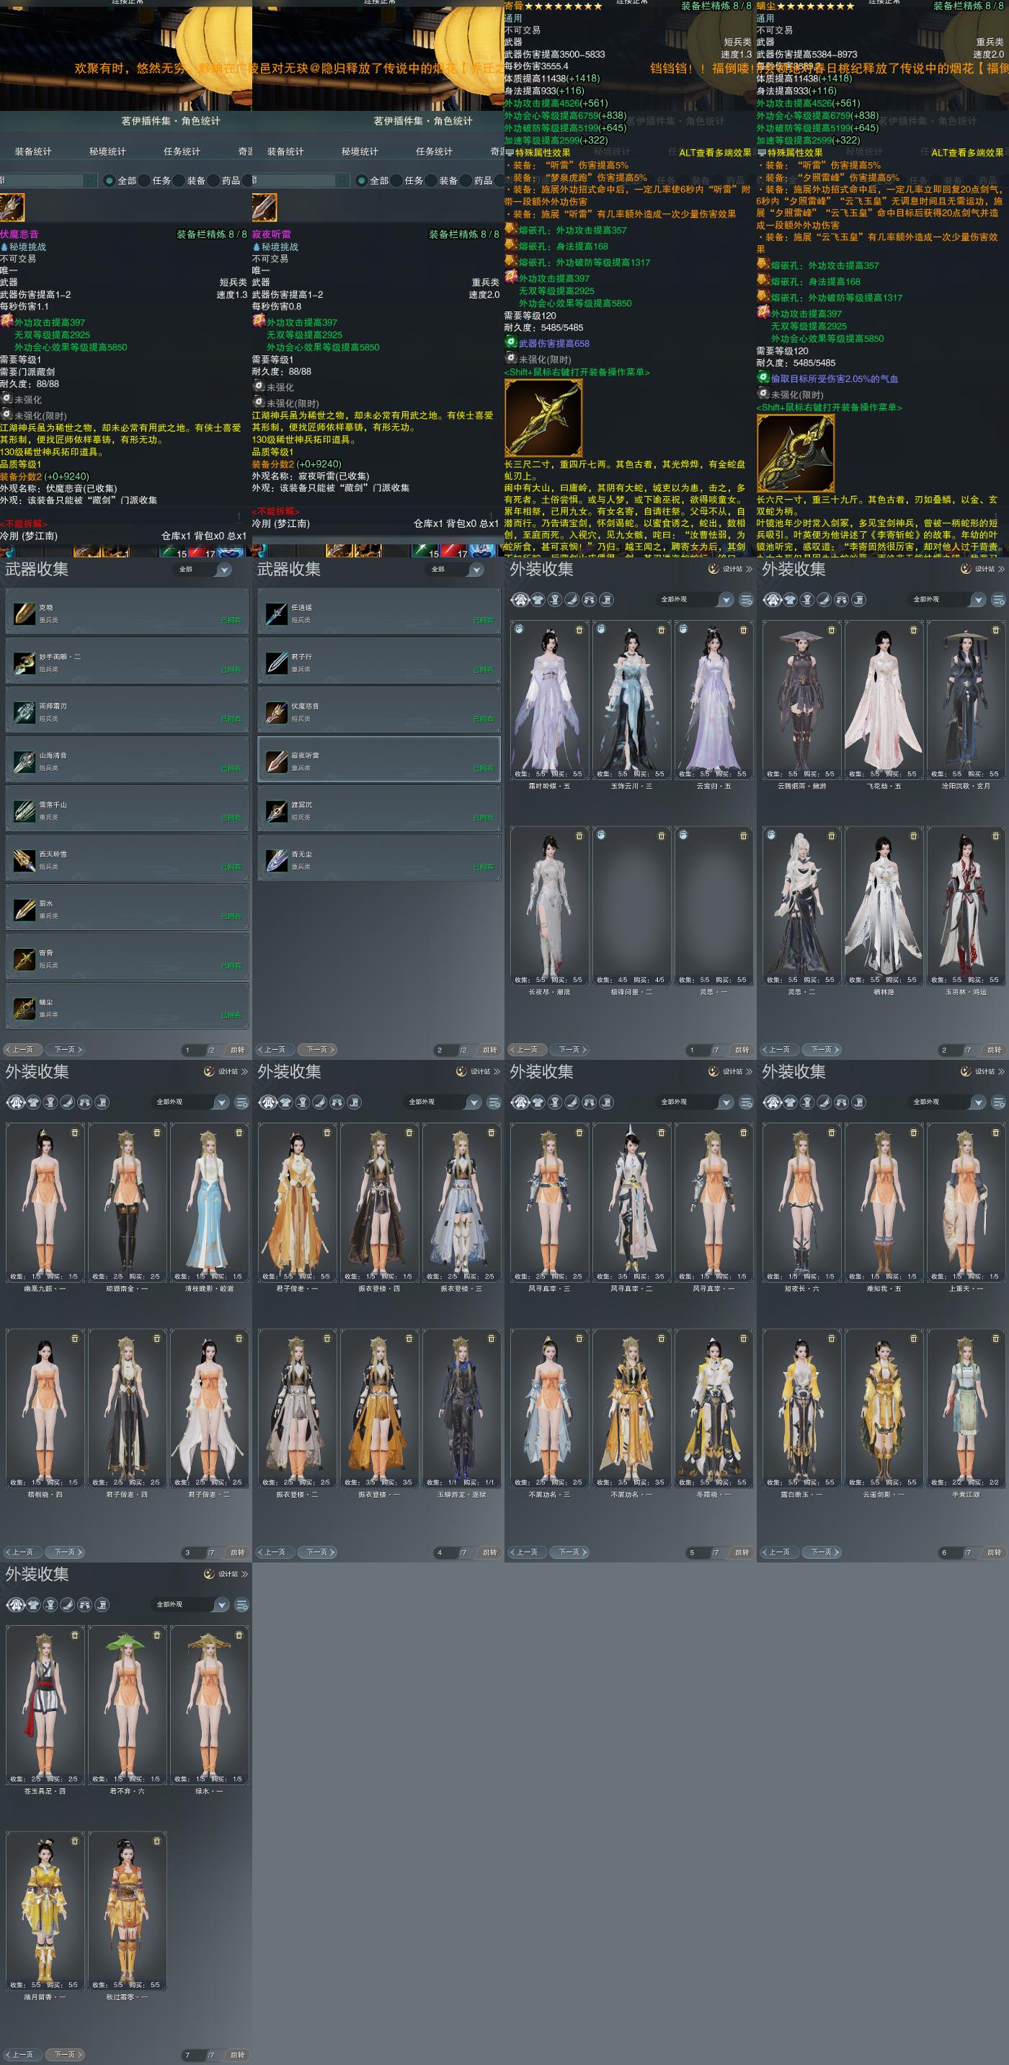This screenshot has height=2065, width=1009.
Task: Click 跳转 on weapon collection page 1
Action: coord(238,1049)
